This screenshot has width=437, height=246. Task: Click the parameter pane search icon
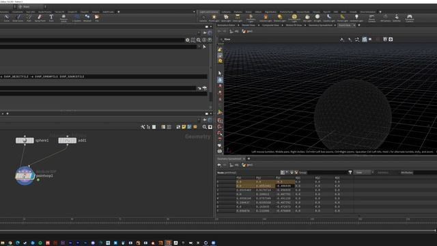(x=199, y=40)
